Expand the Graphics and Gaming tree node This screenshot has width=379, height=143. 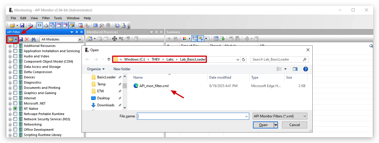click(x=10, y=93)
